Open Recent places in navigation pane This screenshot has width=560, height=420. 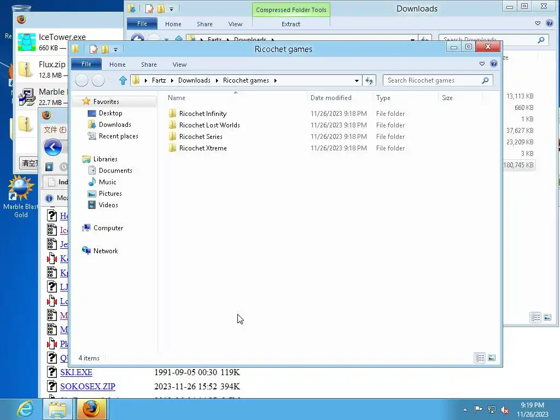[x=118, y=136]
